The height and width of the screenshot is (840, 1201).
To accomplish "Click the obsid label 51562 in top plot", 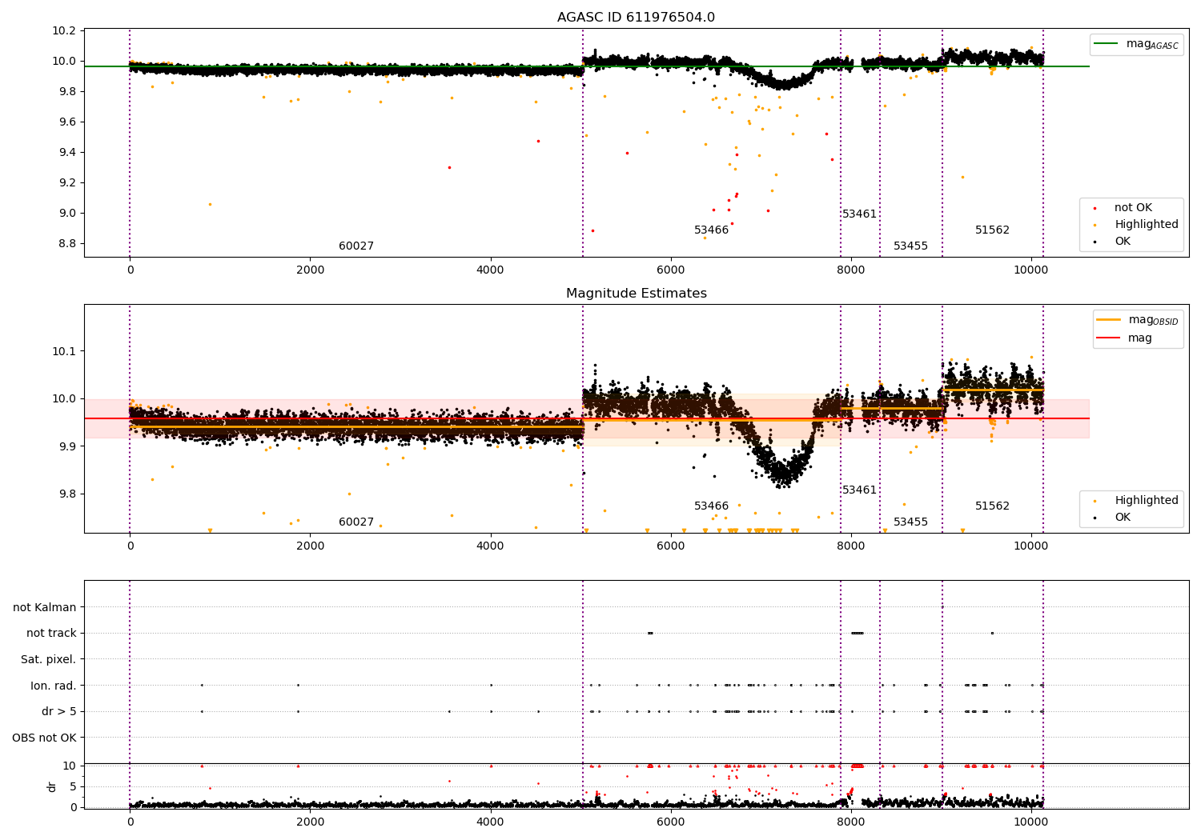I will coord(993,230).
